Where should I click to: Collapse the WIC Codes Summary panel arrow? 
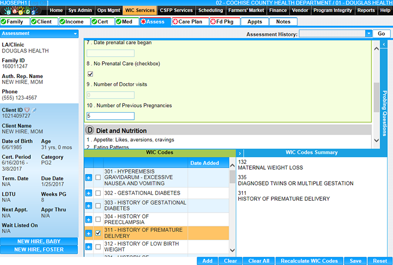click(x=240, y=153)
